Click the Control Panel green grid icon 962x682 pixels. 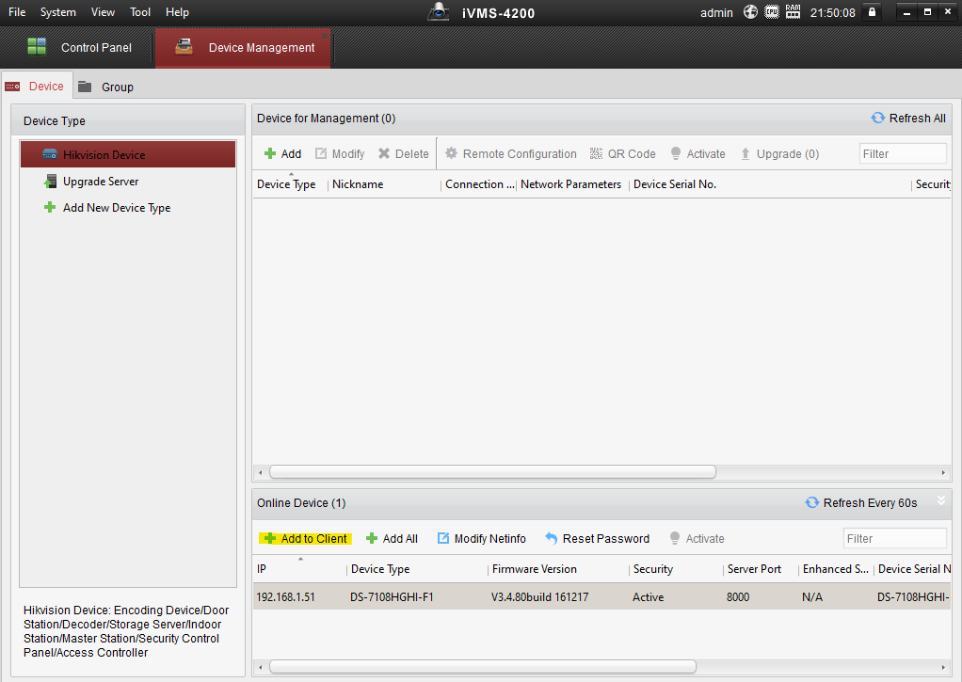click(x=37, y=47)
